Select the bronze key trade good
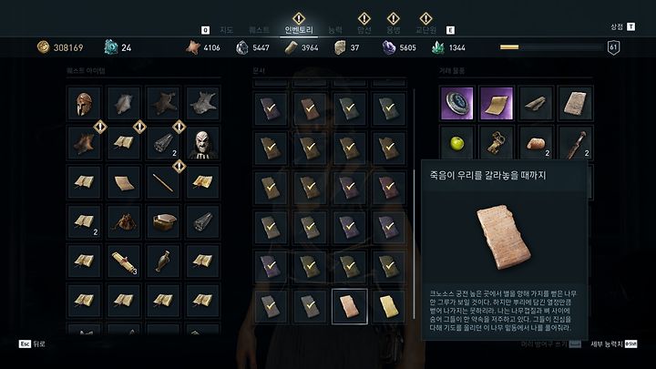 pyautogui.click(x=497, y=144)
